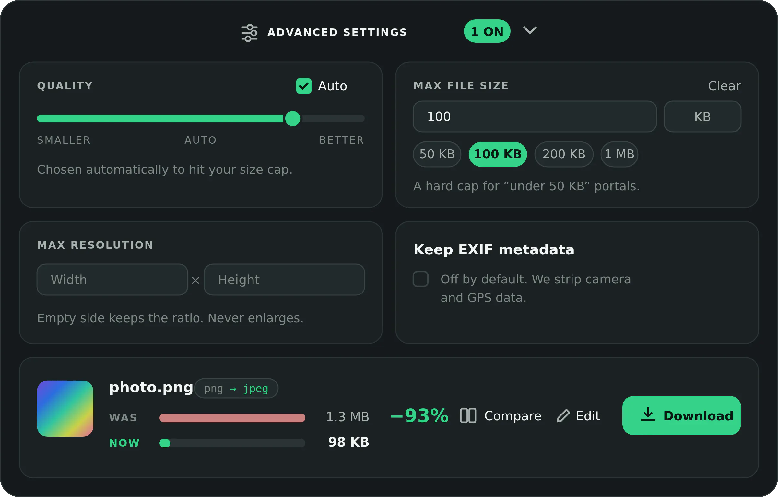The image size is (778, 497).
Task: Click the 'Off by default' EXIF description
Action: tap(536, 289)
